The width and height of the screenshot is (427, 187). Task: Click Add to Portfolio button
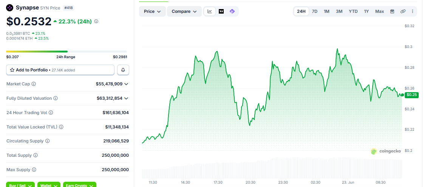click(x=60, y=70)
